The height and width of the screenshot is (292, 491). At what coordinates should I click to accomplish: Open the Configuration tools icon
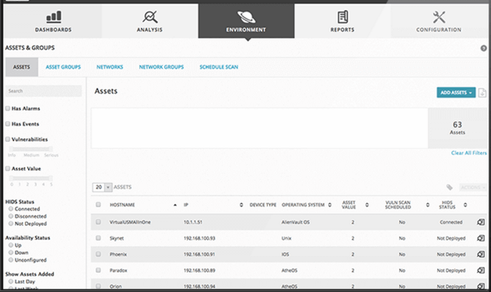coord(438,16)
